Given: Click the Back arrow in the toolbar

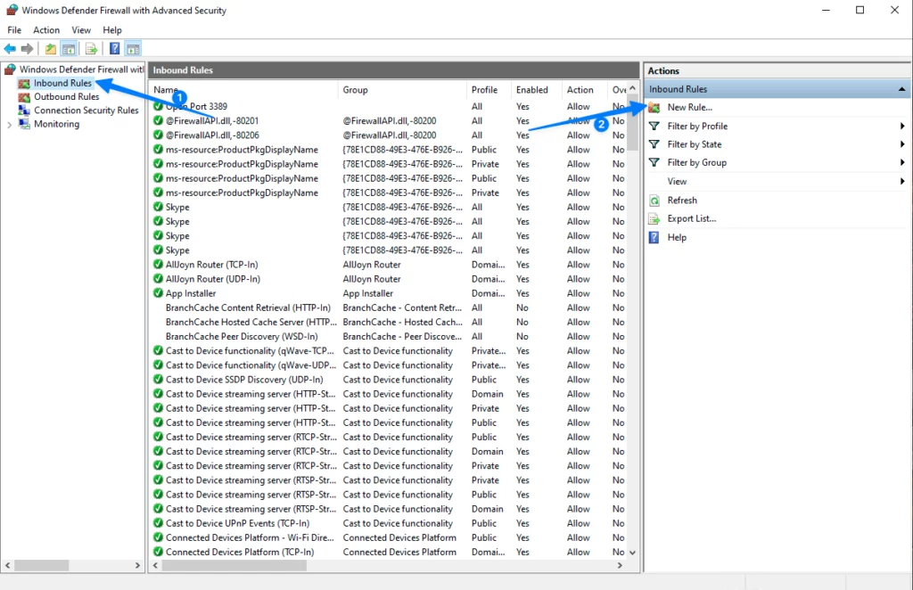Looking at the screenshot, I should pyautogui.click(x=11, y=49).
